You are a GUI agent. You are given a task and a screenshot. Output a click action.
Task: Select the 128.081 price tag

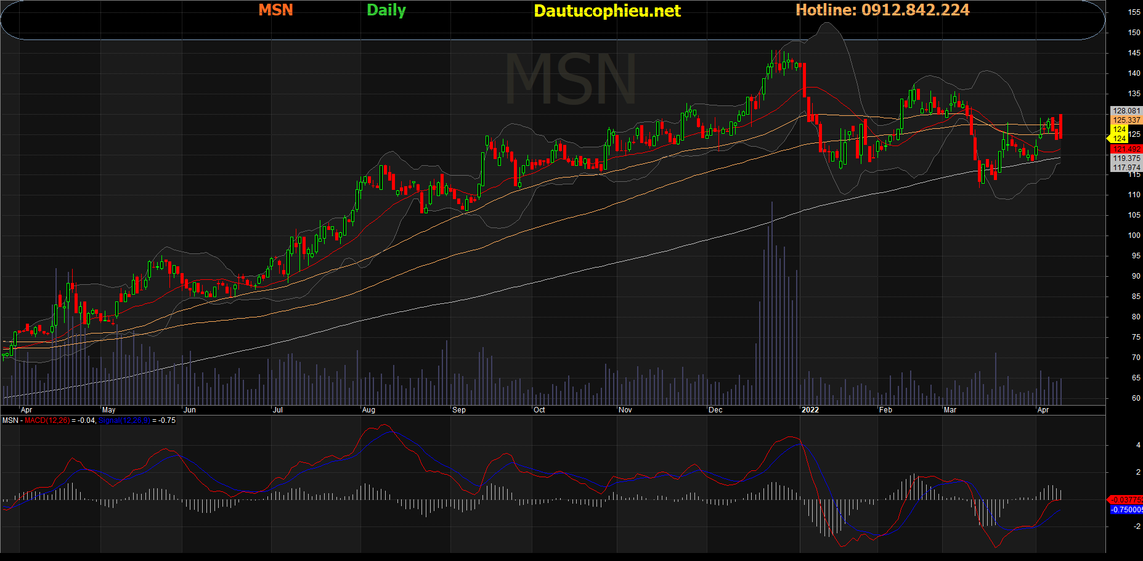(x=1126, y=111)
